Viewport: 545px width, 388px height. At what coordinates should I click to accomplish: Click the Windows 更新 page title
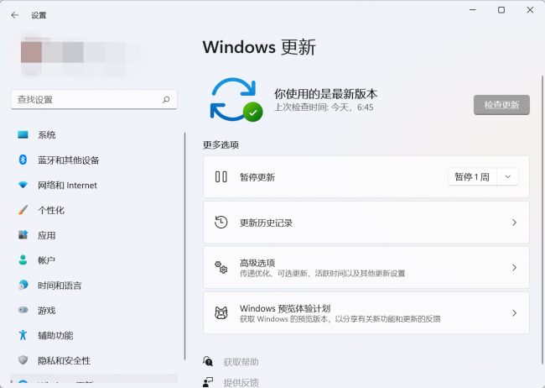pyautogui.click(x=259, y=47)
